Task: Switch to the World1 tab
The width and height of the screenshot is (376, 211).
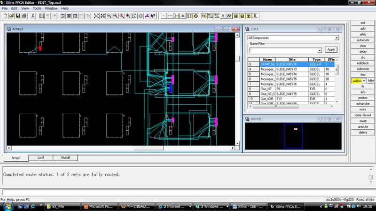Action: tap(65, 157)
